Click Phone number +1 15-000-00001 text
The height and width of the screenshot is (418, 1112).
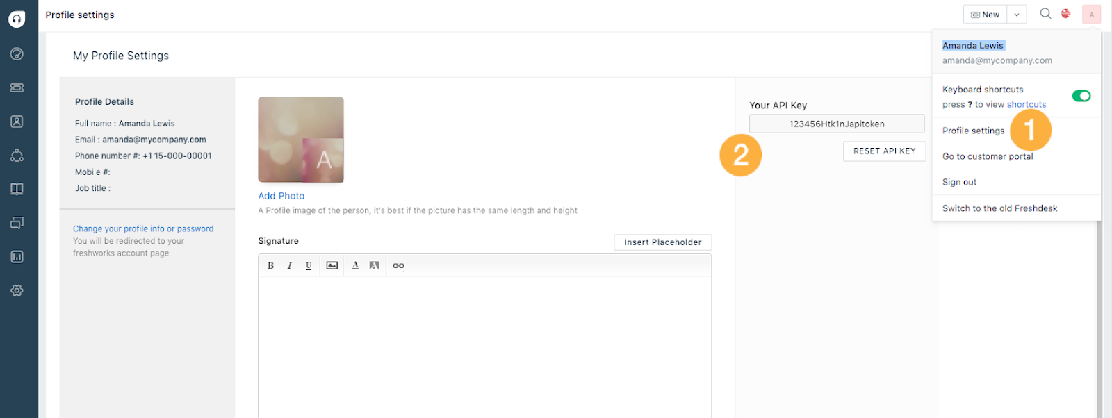(x=143, y=156)
